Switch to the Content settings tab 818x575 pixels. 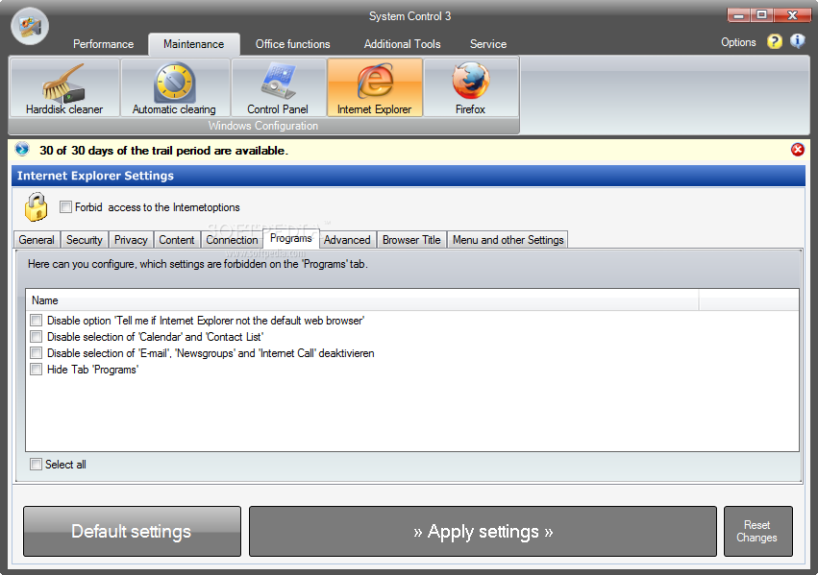pos(177,240)
